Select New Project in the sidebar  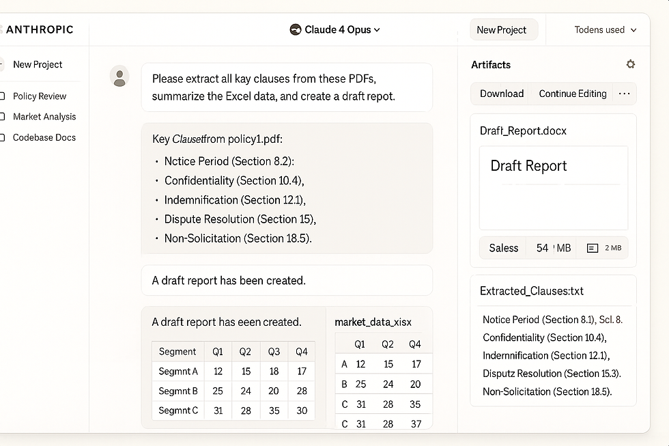tap(38, 64)
